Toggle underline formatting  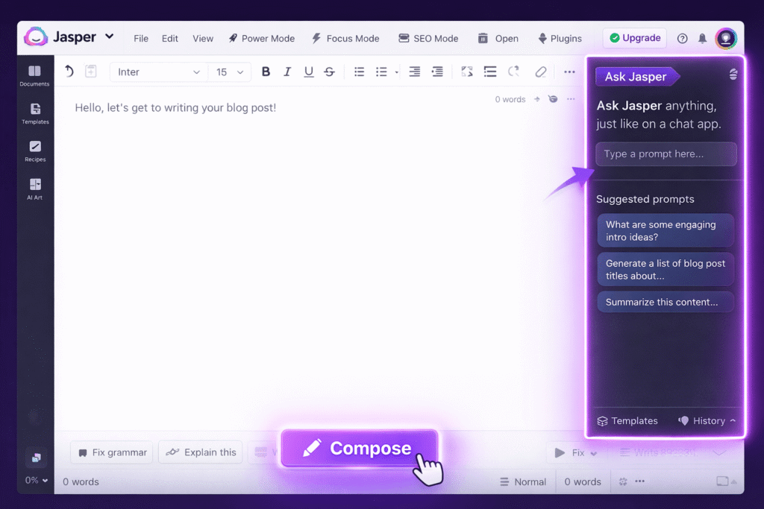pyautogui.click(x=308, y=71)
